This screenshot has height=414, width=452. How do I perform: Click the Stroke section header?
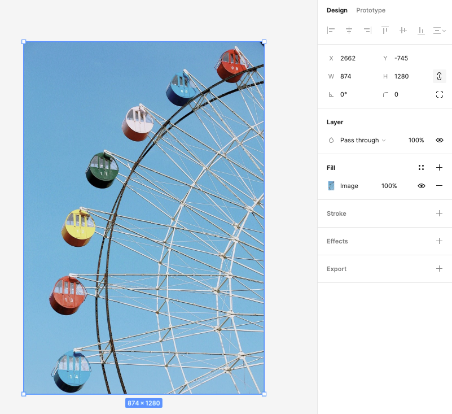coord(336,213)
